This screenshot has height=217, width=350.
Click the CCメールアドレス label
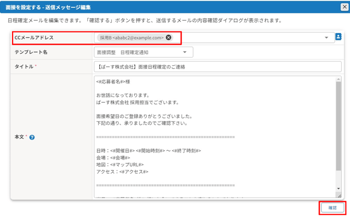[x=34, y=38]
